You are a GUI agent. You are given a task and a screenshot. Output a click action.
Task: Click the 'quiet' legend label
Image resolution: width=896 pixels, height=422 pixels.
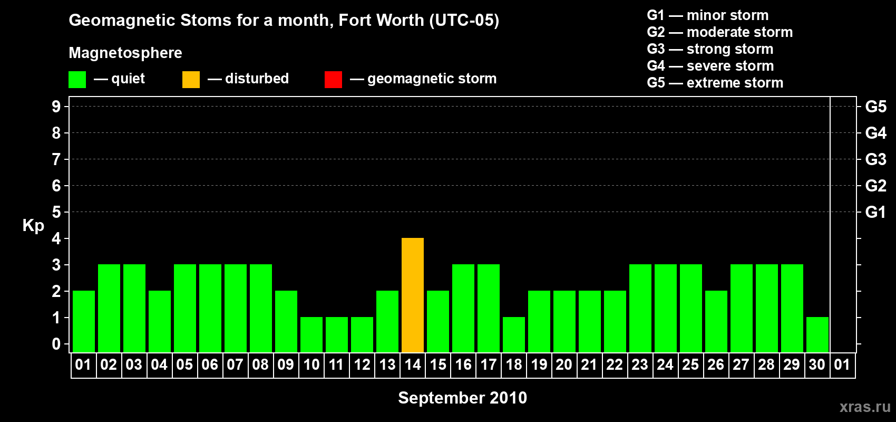point(128,79)
